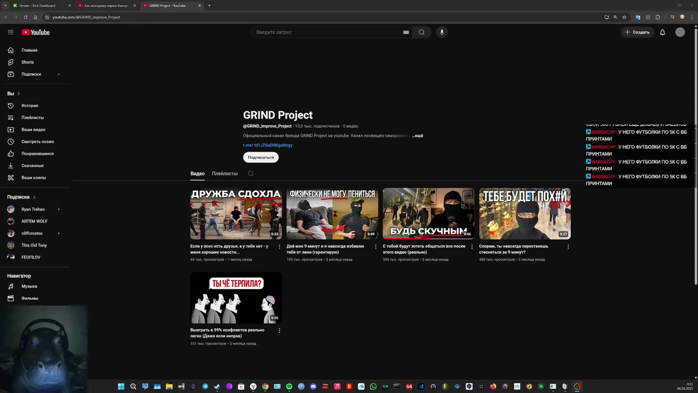Open the ДРУЖБА СДОХЛА video thumbnail

coord(236,214)
